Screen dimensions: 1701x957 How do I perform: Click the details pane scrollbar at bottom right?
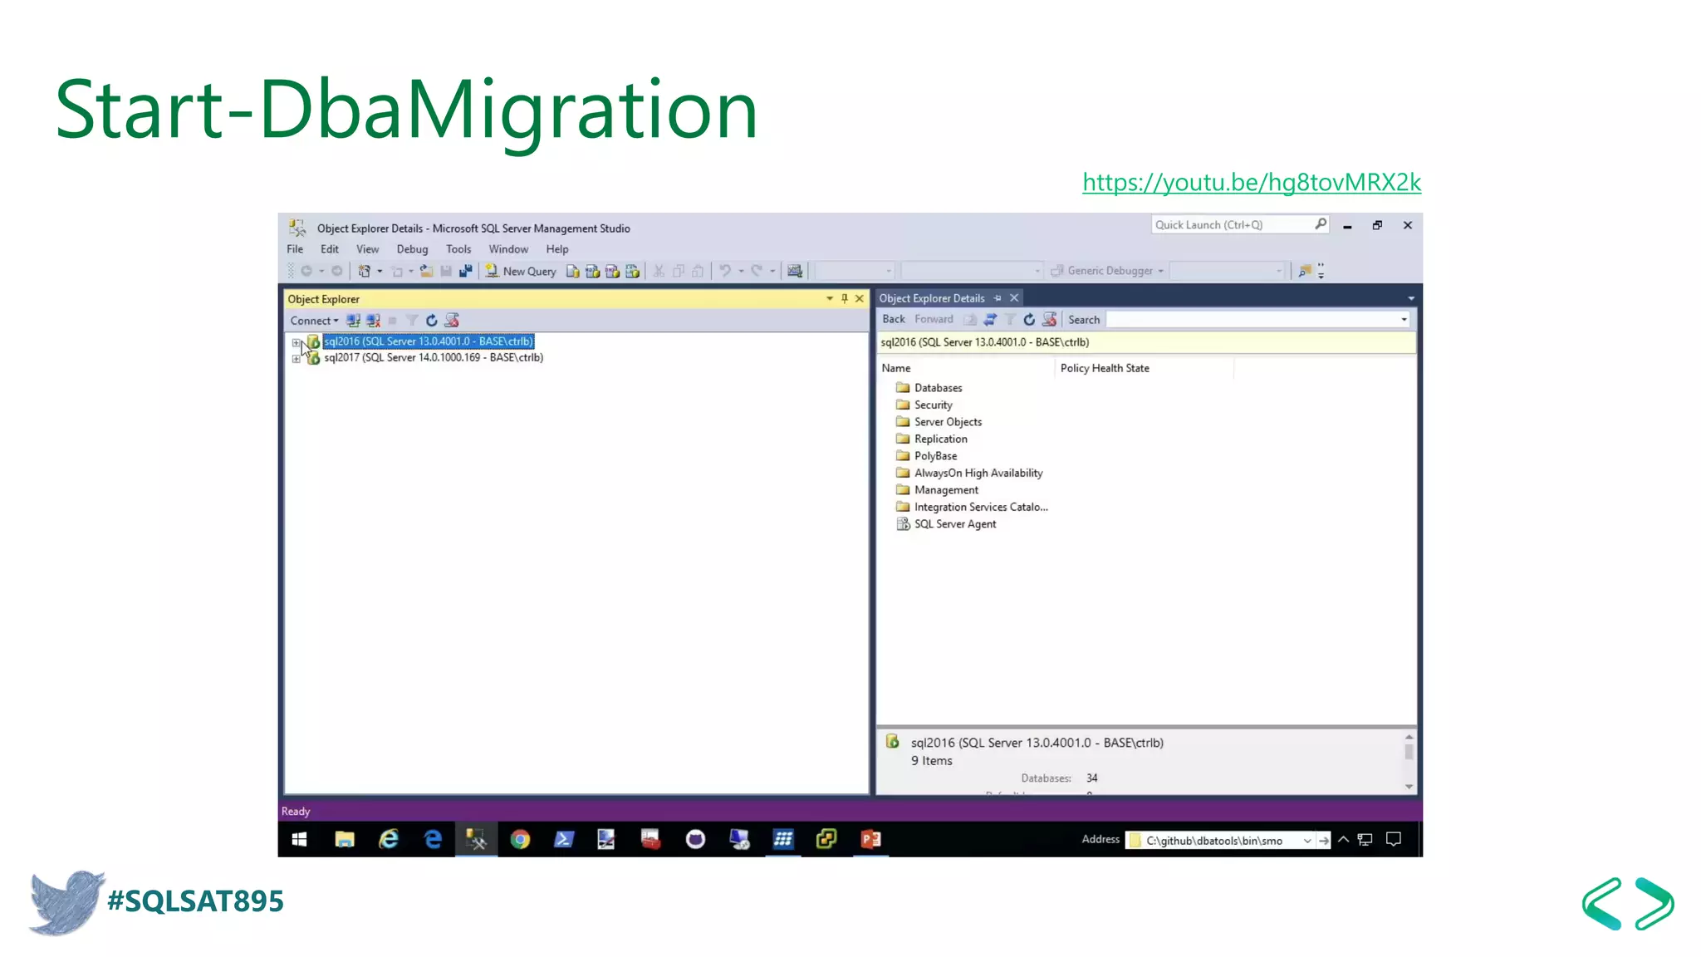point(1409,762)
